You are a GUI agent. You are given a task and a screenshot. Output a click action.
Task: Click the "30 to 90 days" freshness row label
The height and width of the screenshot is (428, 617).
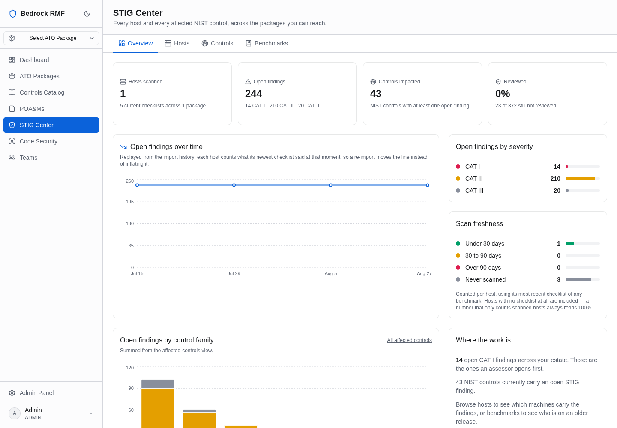(483, 256)
